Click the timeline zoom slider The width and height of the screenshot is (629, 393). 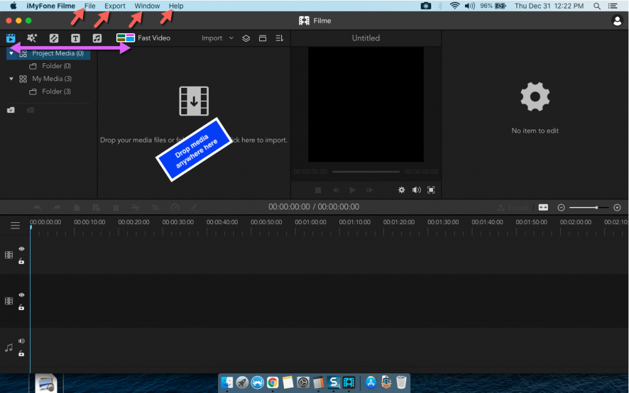[x=589, y=208]
